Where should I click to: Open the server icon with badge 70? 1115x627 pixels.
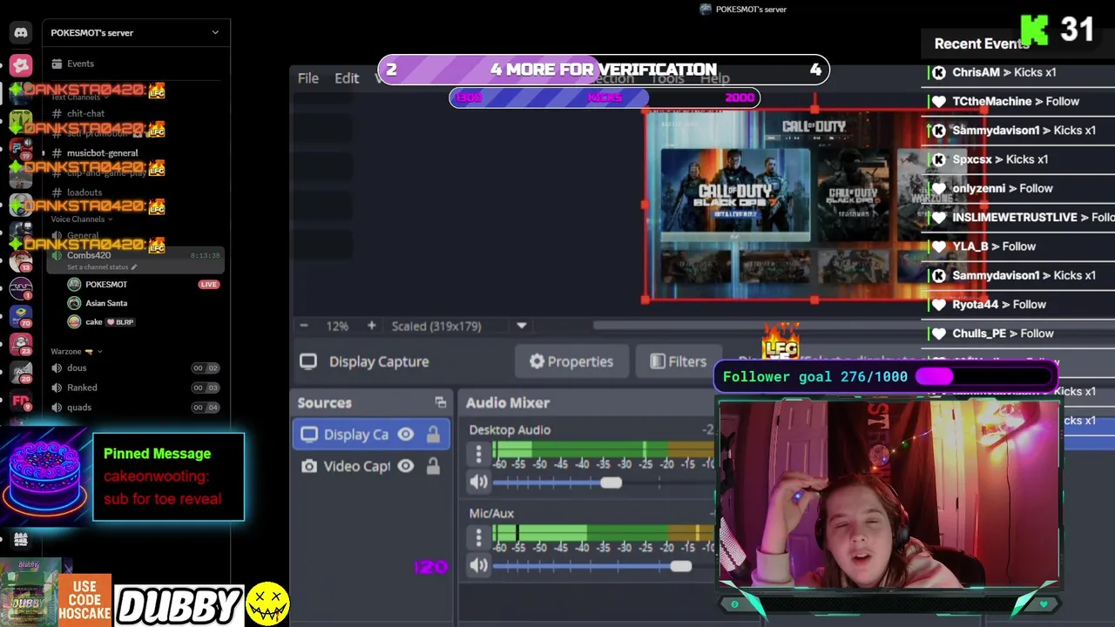pos(21,314)
